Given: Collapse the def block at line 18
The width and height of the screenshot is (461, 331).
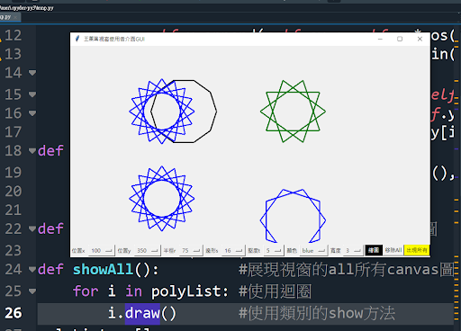Looking at the screenshot, I should [x=32, y=150].
